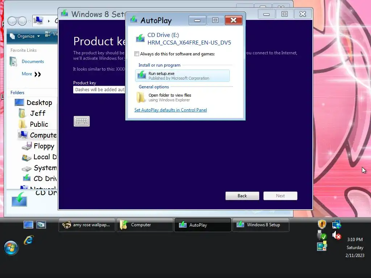Click Show Desktop quick launch icon
The image size is (371, 278).
(28, 224)
